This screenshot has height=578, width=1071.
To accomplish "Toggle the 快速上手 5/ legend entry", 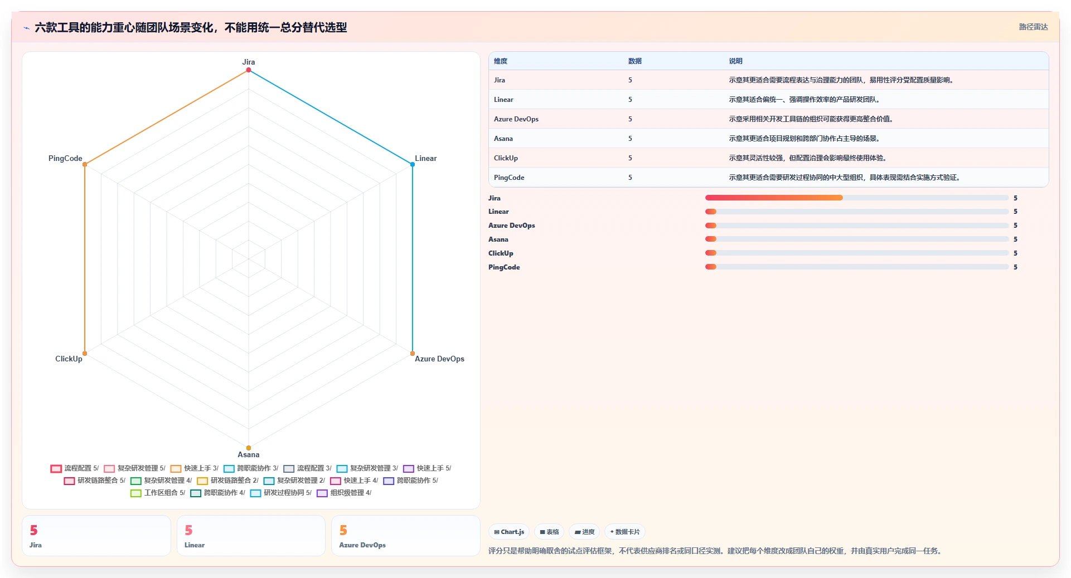I will (x=427, y=468).
